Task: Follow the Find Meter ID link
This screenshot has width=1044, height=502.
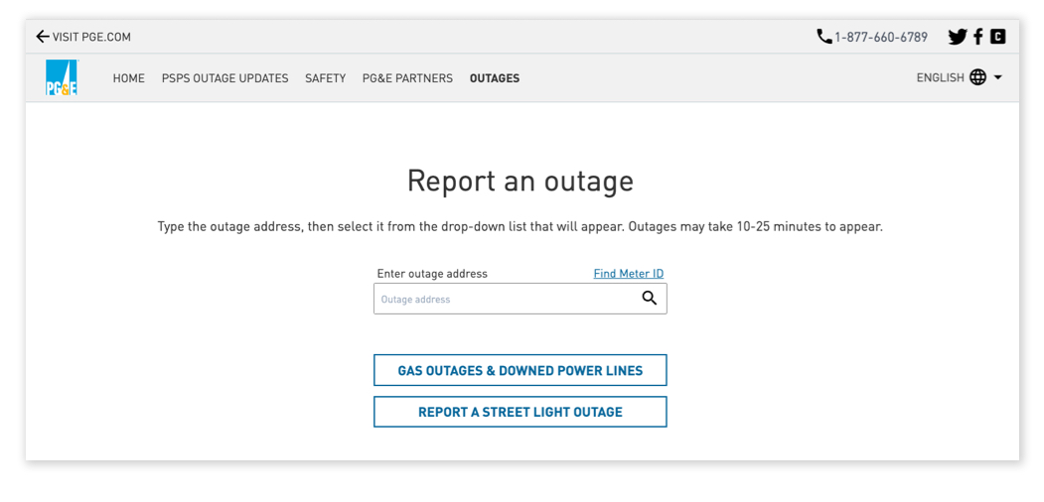Action: (628, 274)
